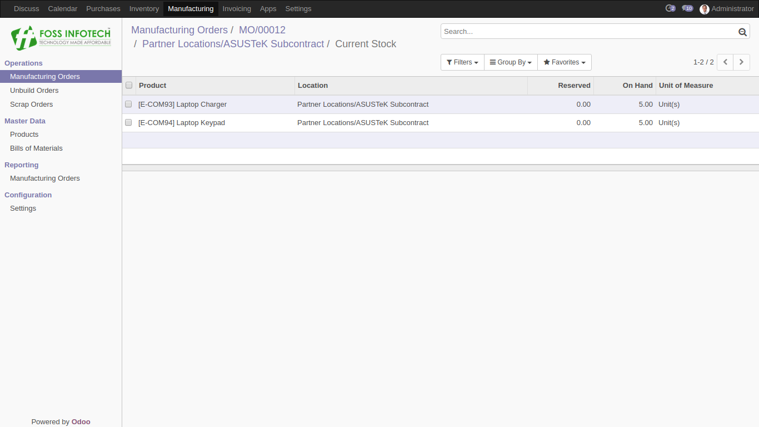Click the Reserved value for Laptop Charger
Image resolution: width=759 pixels, height=427 pixels.
coord(583,105)
